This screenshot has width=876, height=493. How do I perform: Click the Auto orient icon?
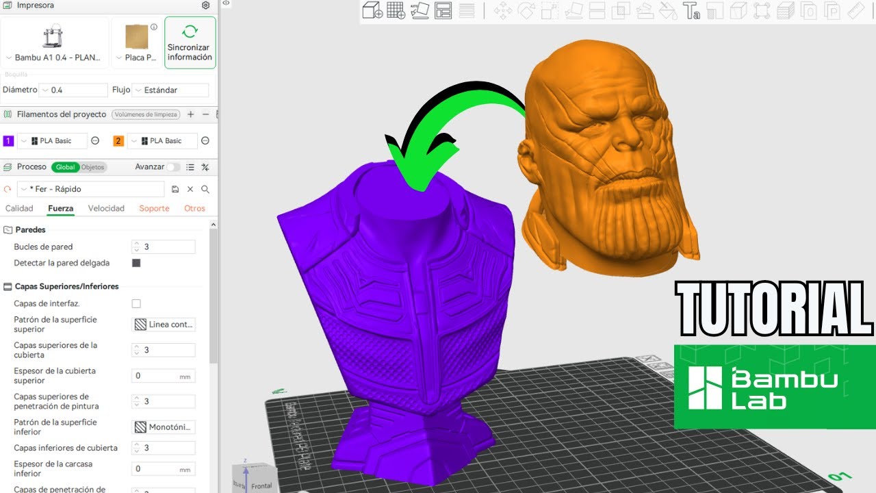coord(420,11)
